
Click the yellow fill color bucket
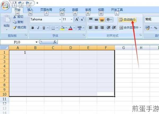click(x=62, y=28)
